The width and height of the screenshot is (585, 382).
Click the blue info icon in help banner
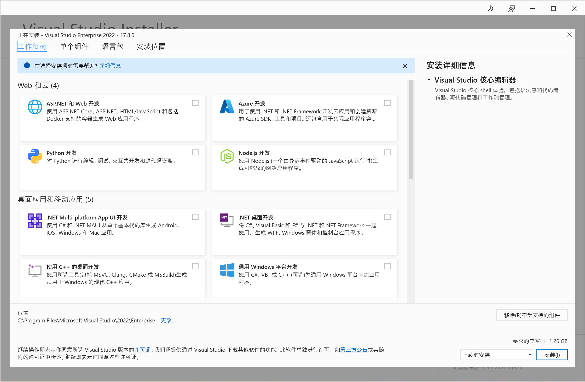pos(27,66)
